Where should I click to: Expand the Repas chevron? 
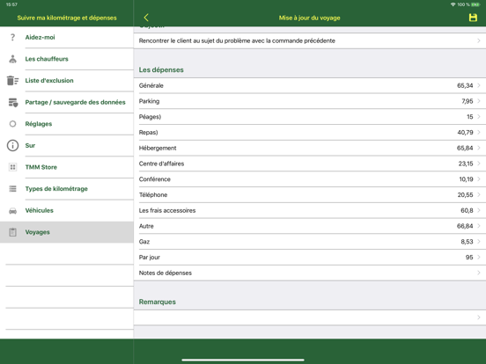[x=479, y=132]
